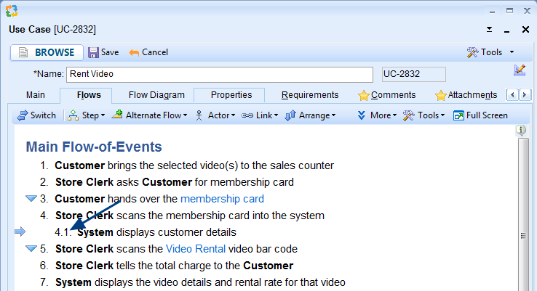Click the info icon above scrollbar
Screen dimensions: 537x291
[521, 131]
